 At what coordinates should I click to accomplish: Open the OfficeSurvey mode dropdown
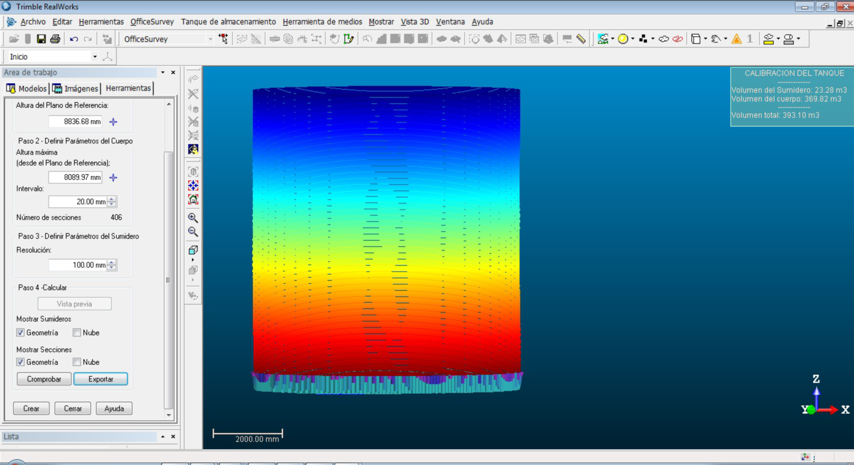(210, 39)
